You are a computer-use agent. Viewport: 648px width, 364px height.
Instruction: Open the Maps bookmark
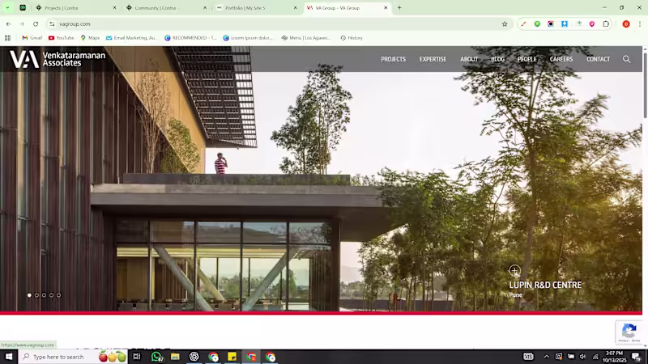point(90,37)
